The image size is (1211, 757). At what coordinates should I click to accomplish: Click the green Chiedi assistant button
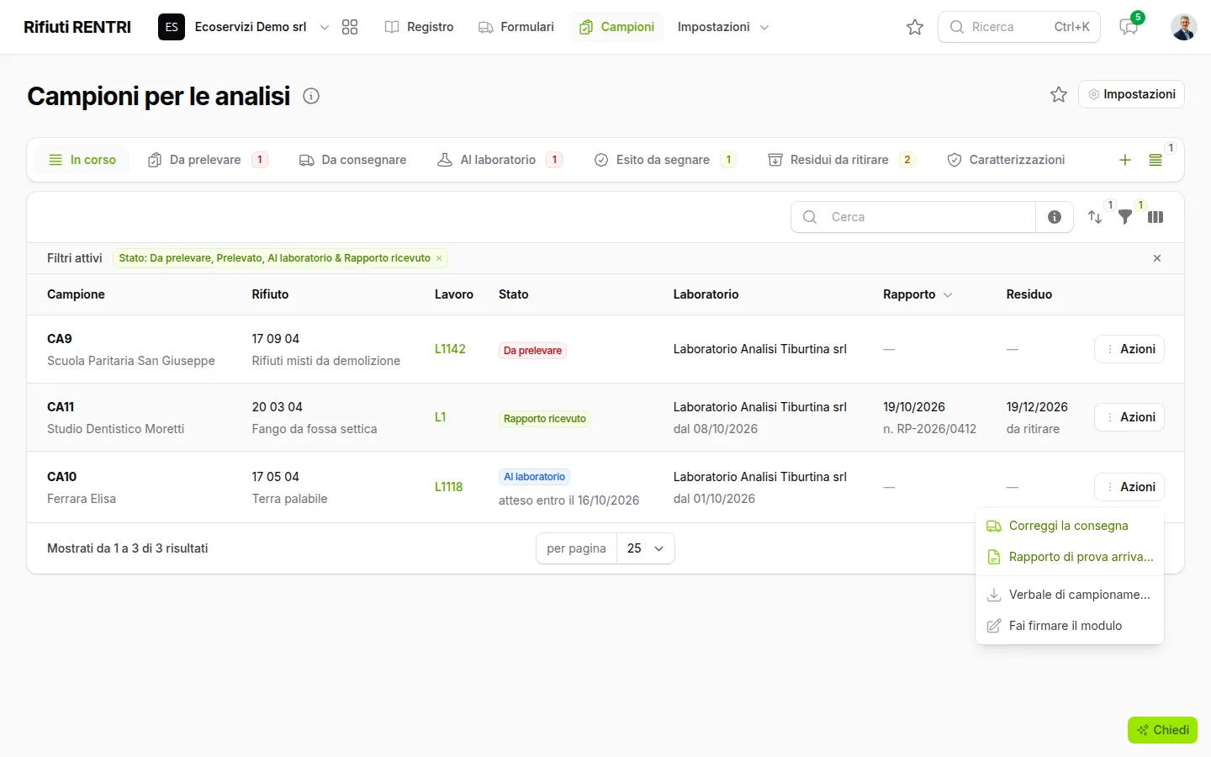pyautogui.click(x=1162, y=730)
